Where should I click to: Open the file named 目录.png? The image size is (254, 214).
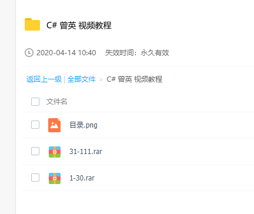(x=83, y=125)
